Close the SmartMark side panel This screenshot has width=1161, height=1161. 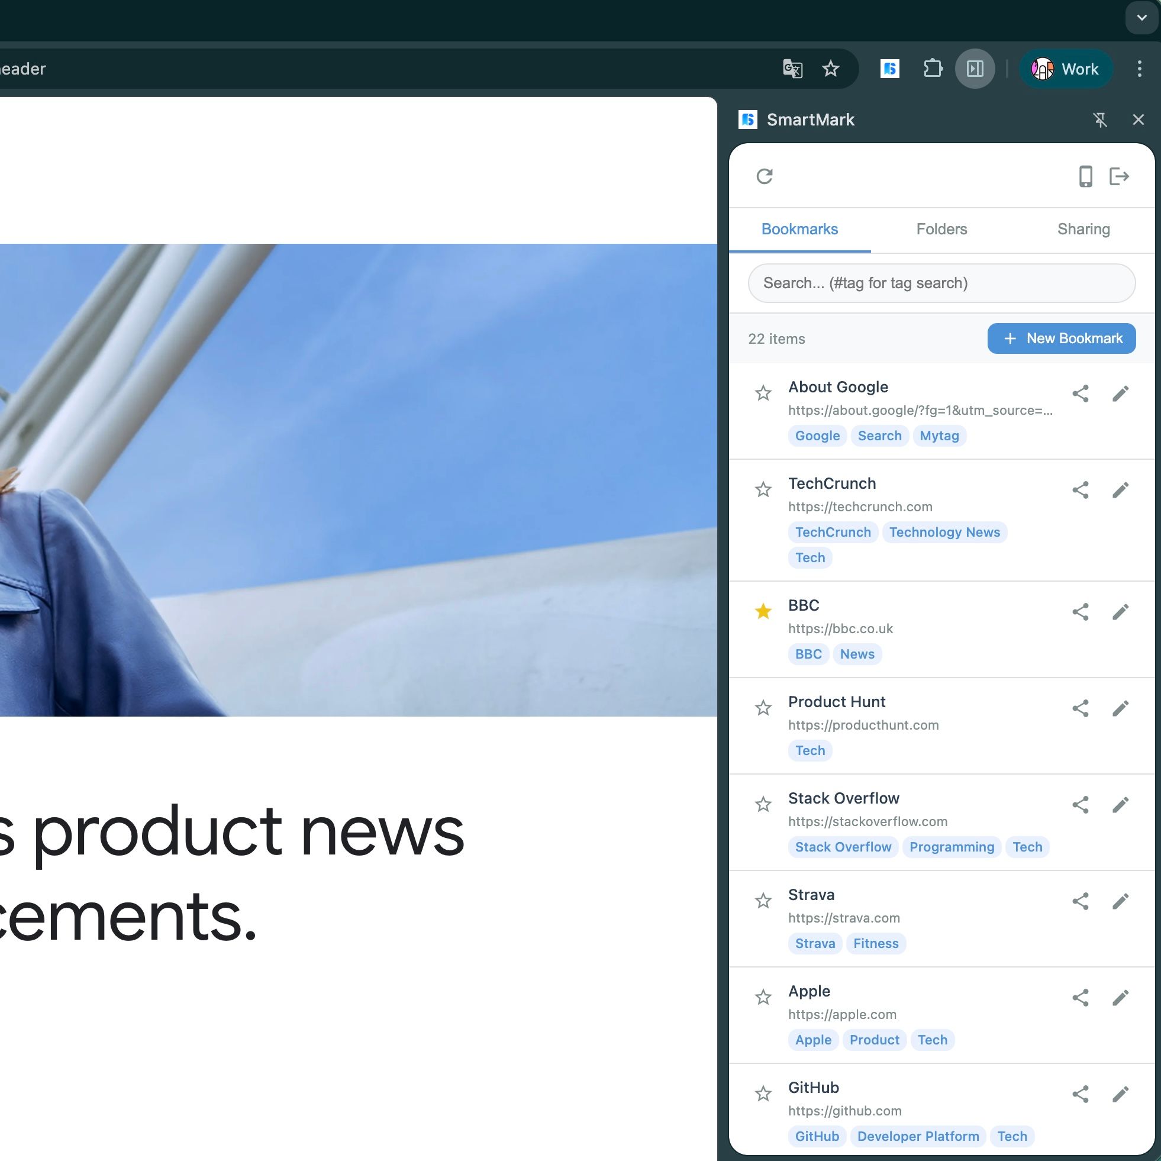click(x=1138, y=120)
